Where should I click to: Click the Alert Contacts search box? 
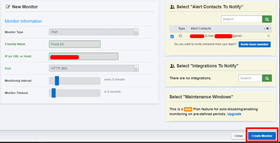(x=241, y=19)
